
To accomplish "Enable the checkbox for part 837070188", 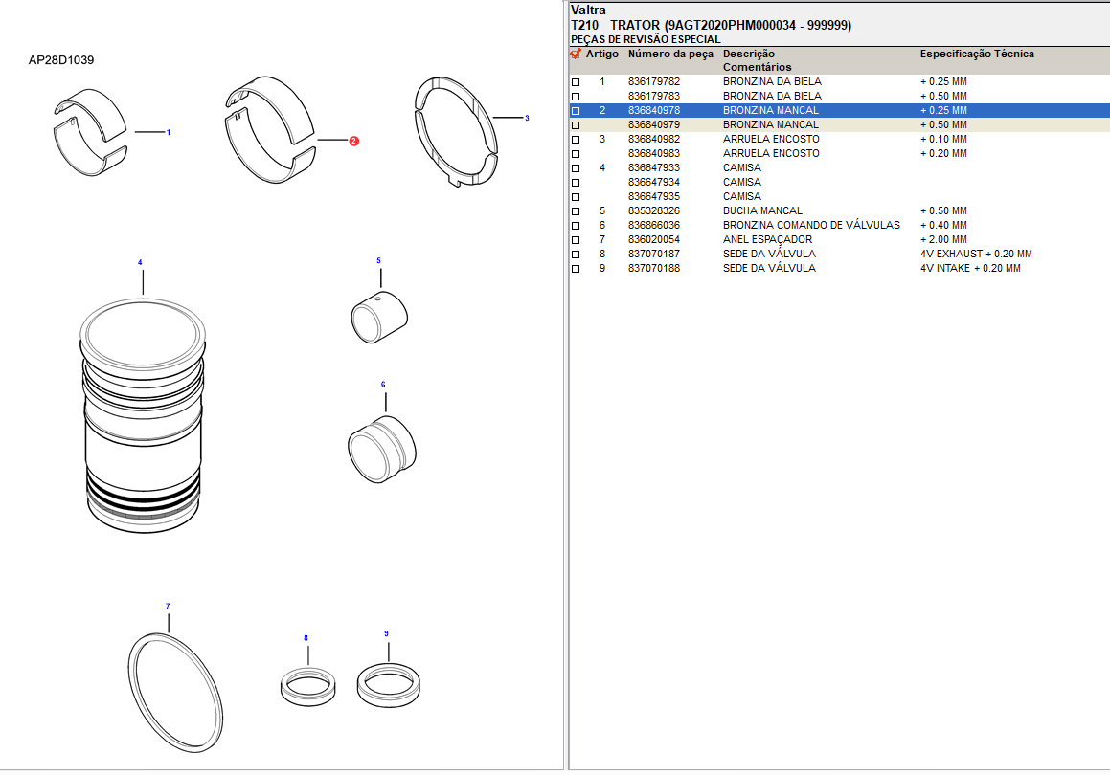I will (x=576, y=269).
